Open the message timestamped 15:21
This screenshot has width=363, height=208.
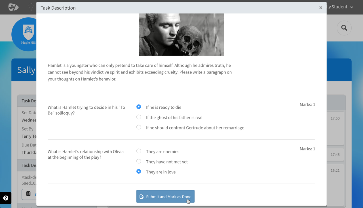click(335, 170)
